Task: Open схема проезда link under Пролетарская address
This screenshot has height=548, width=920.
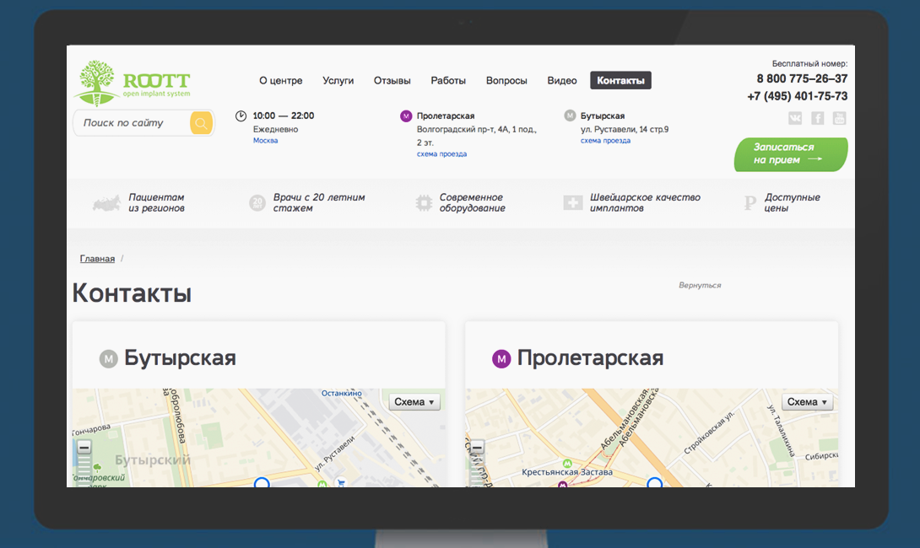Action: (441, 154)
